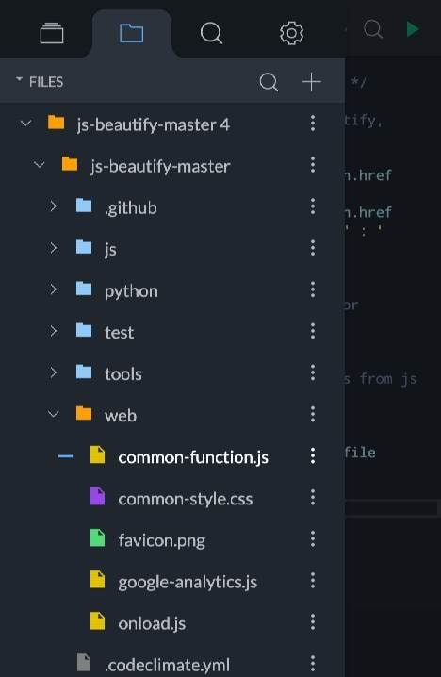Open more options for web folder

[313, 414]
